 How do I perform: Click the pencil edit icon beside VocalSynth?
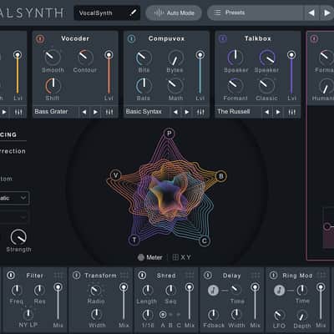coord(134,13)
